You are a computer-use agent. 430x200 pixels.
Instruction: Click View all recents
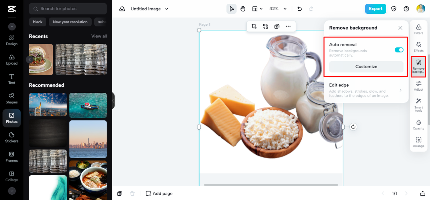99,36
